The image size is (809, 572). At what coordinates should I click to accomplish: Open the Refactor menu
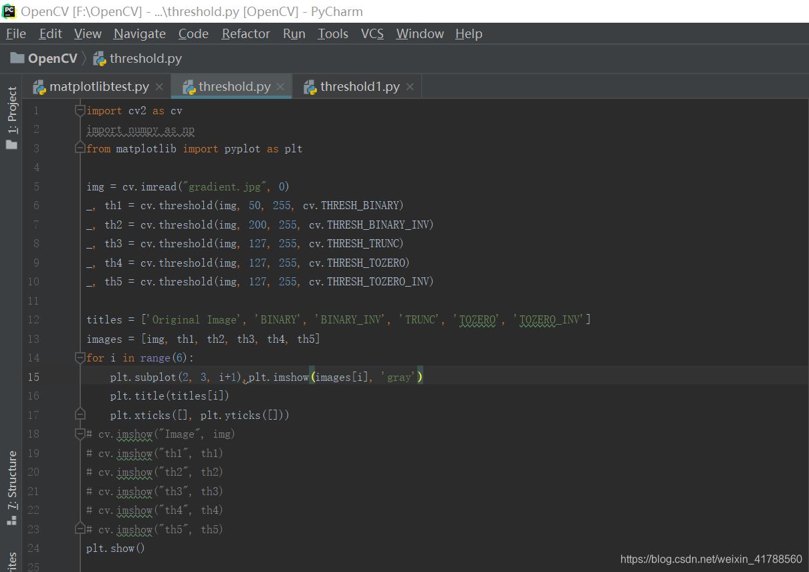(246, 34)
